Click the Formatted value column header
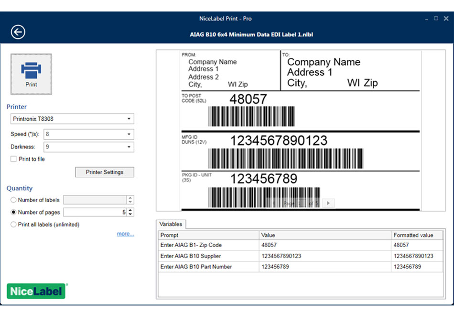Viewport: 454px width, 327px height. (x=417, y=235)
